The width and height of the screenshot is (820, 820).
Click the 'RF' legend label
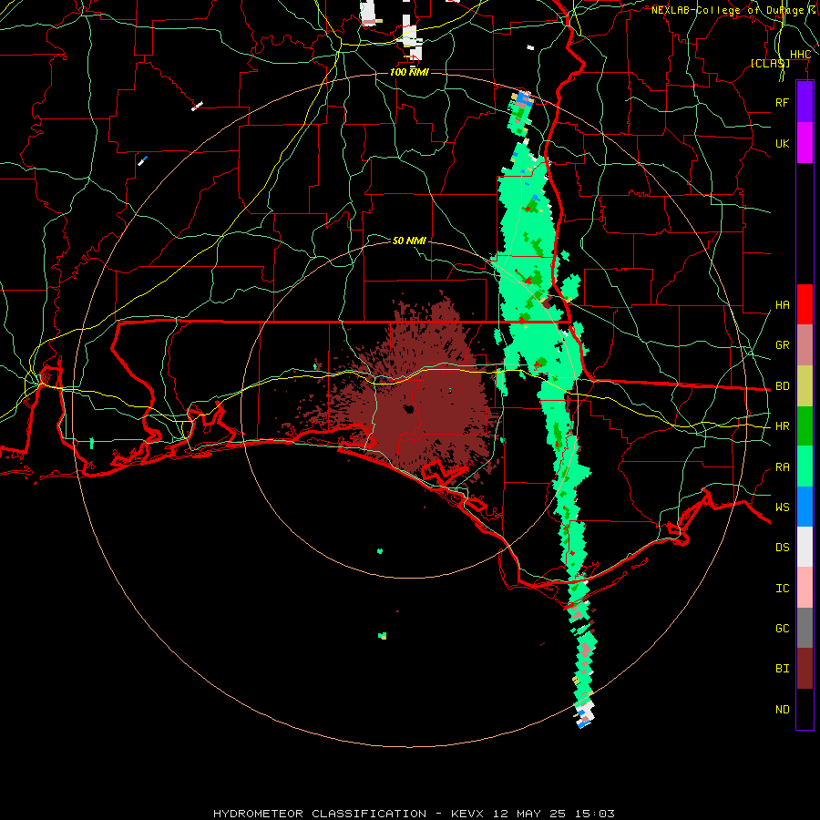[782, 102]
